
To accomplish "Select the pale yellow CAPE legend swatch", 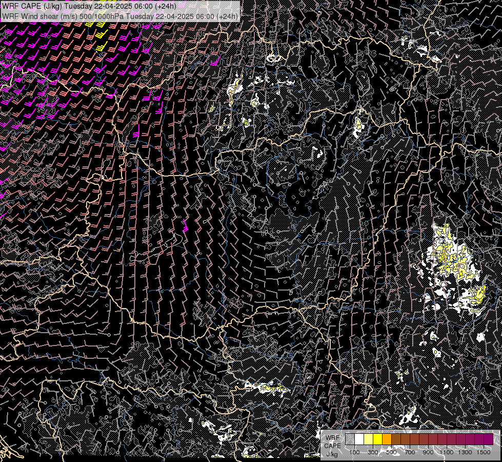I will 369,439.
